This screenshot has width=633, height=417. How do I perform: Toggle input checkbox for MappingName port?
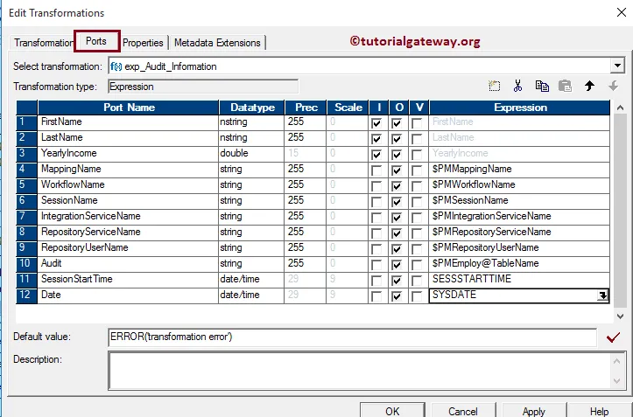pyautogui.click(x=376, y=170)
